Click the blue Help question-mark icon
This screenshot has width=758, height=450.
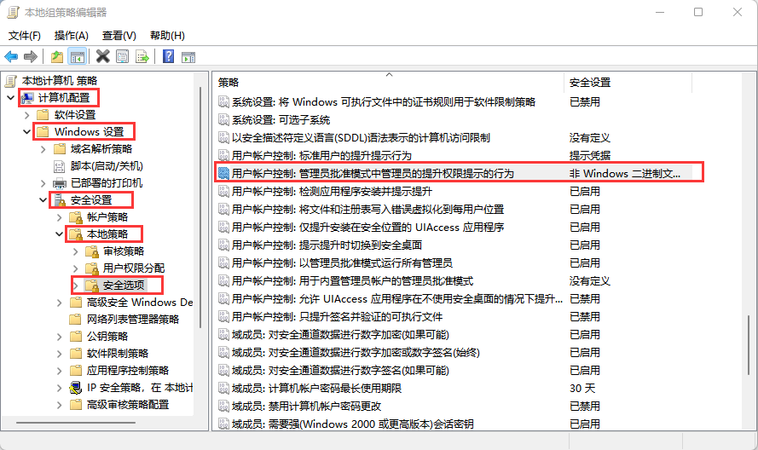click(x=168, y=56)
